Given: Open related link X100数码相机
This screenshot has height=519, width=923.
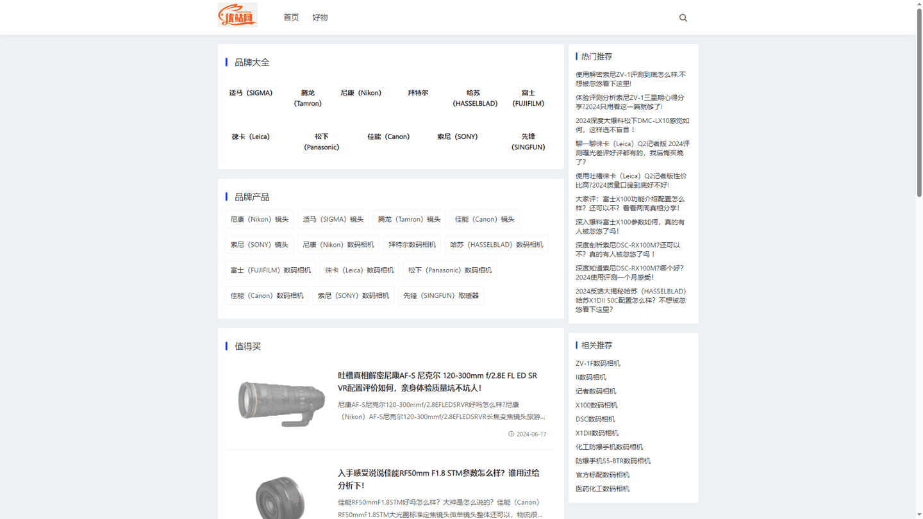Looking at the screenshot, I should coord(597,405).
